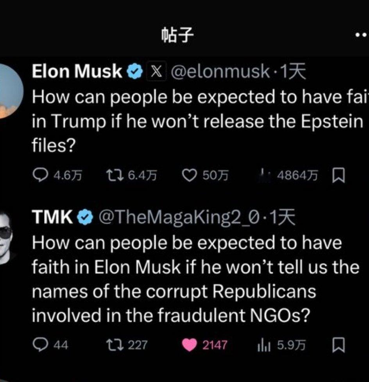Open the @elonmusk handle link

click(x=220, y=72)
